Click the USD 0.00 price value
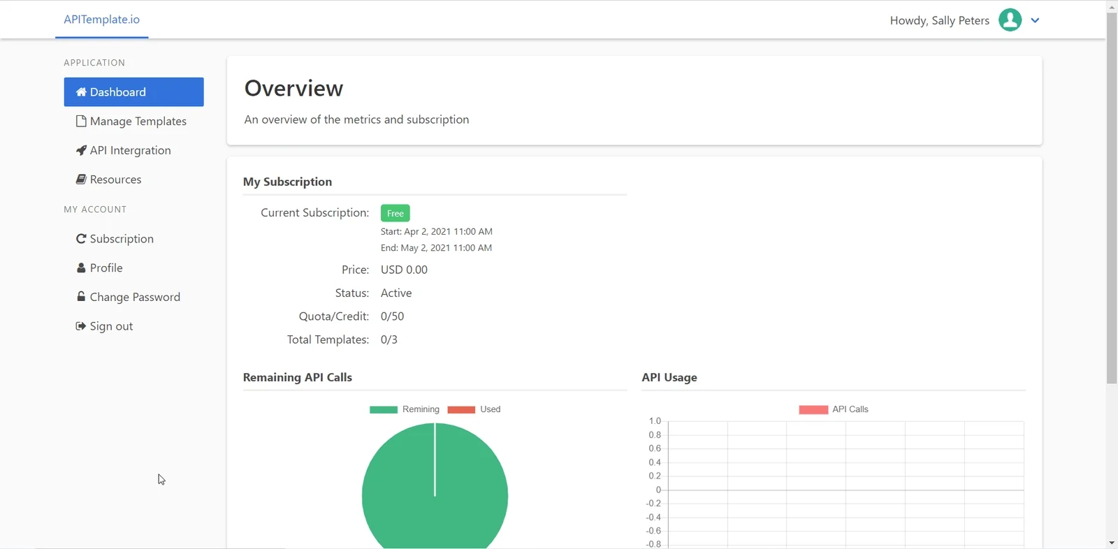This screenshot has width=1118, height=549. tap(404, 270)
